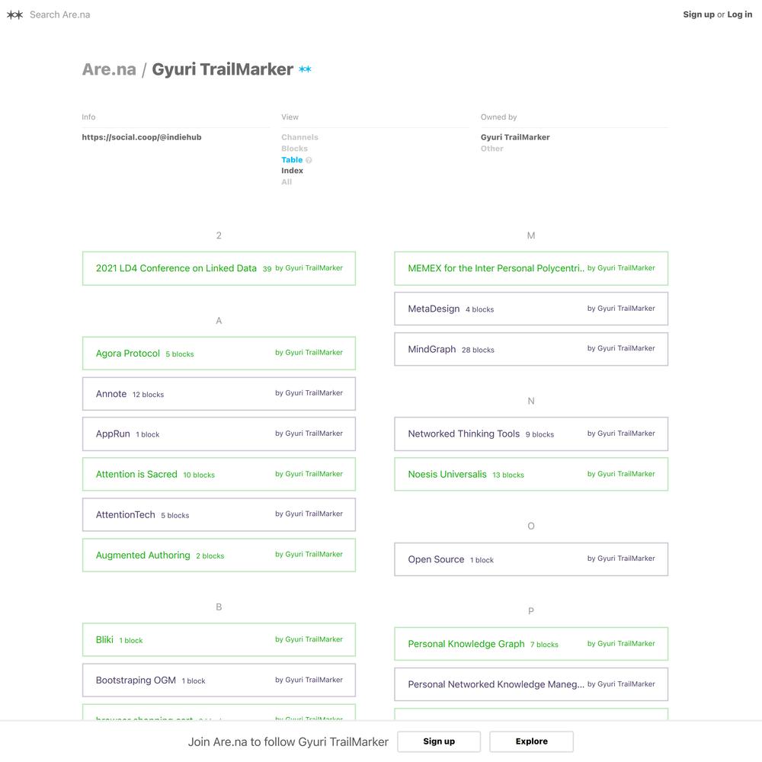This screenshot has height=762, width=762.
Task: Switch to the Blocks view
Action: (294, 149)
